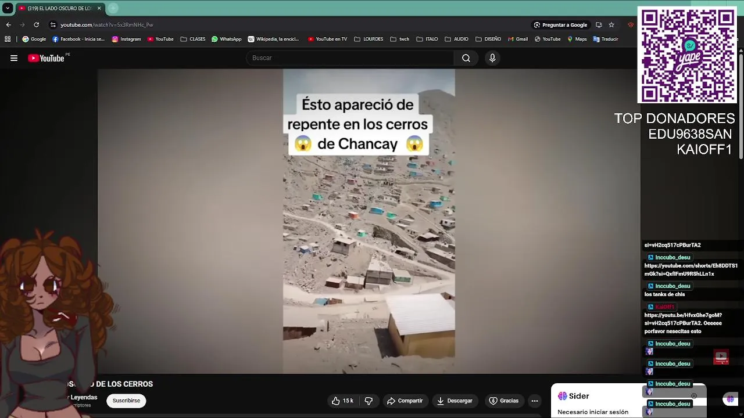This screenshot has height=418, width=744.
Task: Go to YouTube home via logo
Action: 46,58
